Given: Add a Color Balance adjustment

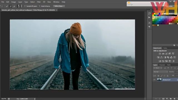Looking at the screenshot, I should pos(161,57).
